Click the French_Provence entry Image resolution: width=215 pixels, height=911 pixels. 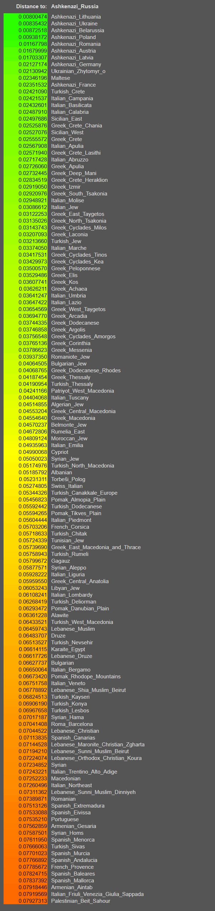point(72,867)
